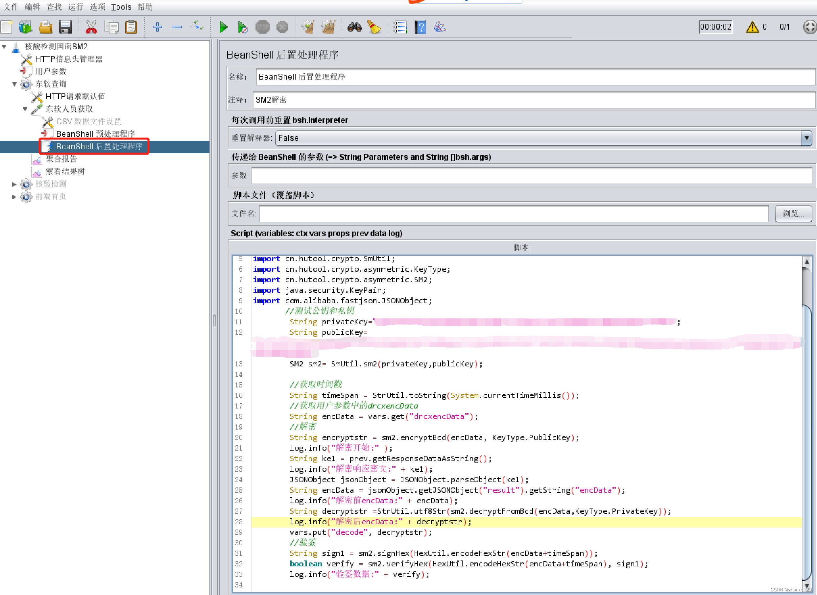Open the 查找 menu
The image size is (817, 595).
tap(54, 7)
